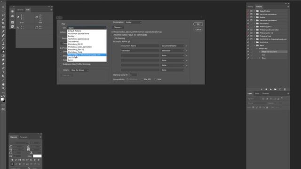Switch to the Paths tab
Screen dimensions: 301x169
(257, 93)
